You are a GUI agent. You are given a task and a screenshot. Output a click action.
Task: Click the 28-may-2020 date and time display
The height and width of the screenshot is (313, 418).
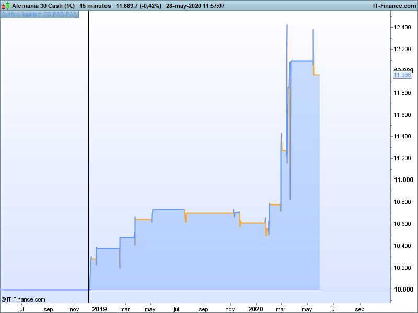(195, 6)
